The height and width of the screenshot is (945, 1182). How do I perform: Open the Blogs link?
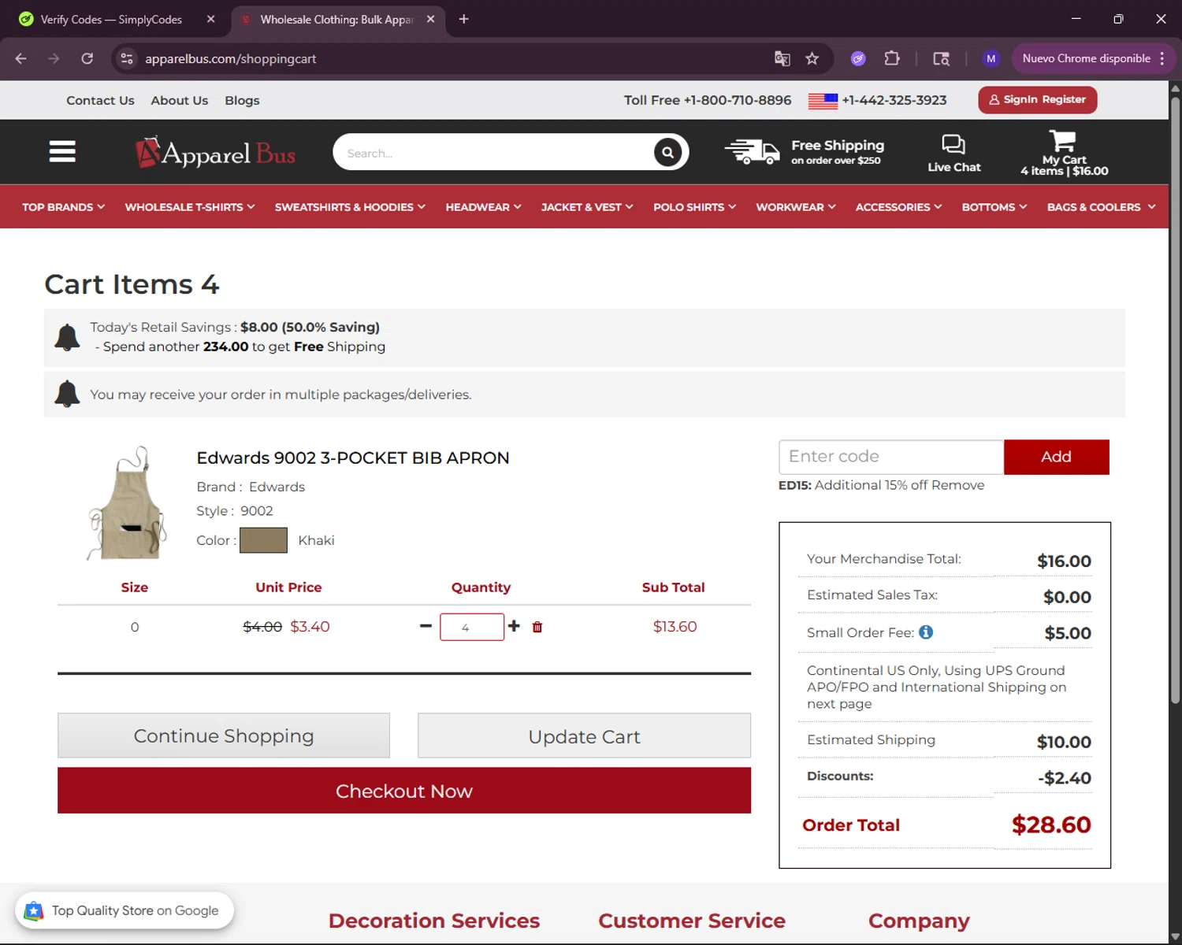coord(242,100)
